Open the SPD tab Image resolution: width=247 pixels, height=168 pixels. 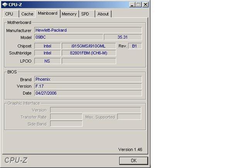point(85,14)
